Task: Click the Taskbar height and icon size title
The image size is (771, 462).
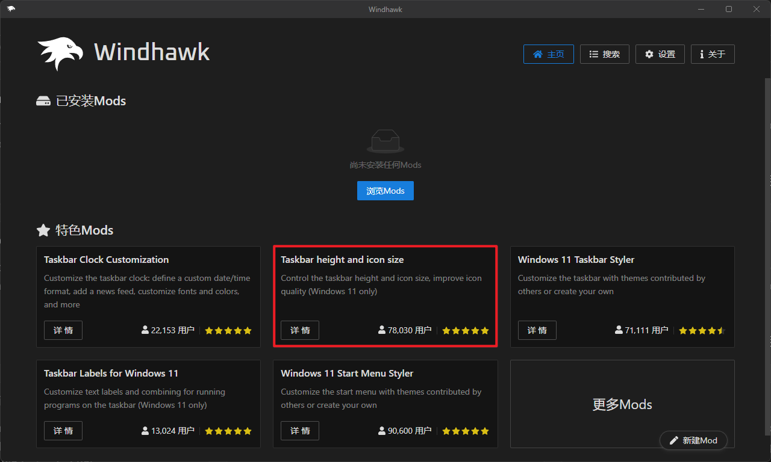Action: click(x=342, y=260)
